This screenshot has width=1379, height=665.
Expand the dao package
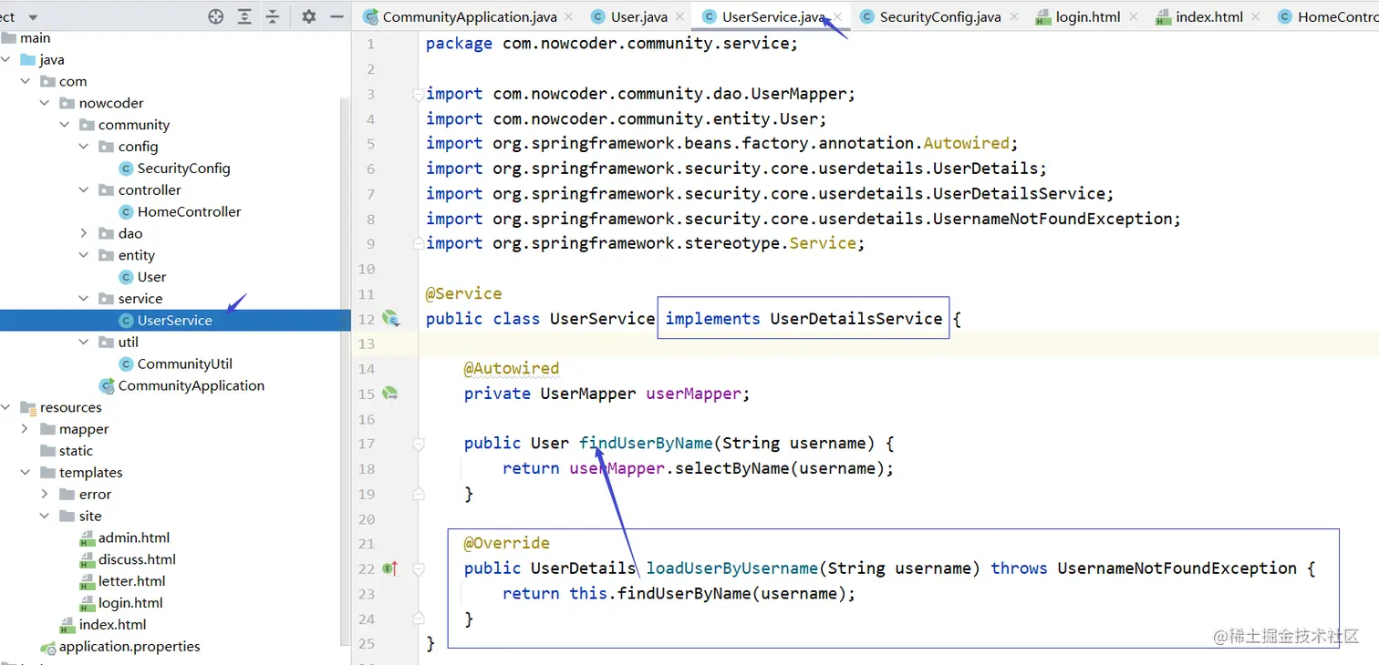pyautogui.click(x=84, y=233)
